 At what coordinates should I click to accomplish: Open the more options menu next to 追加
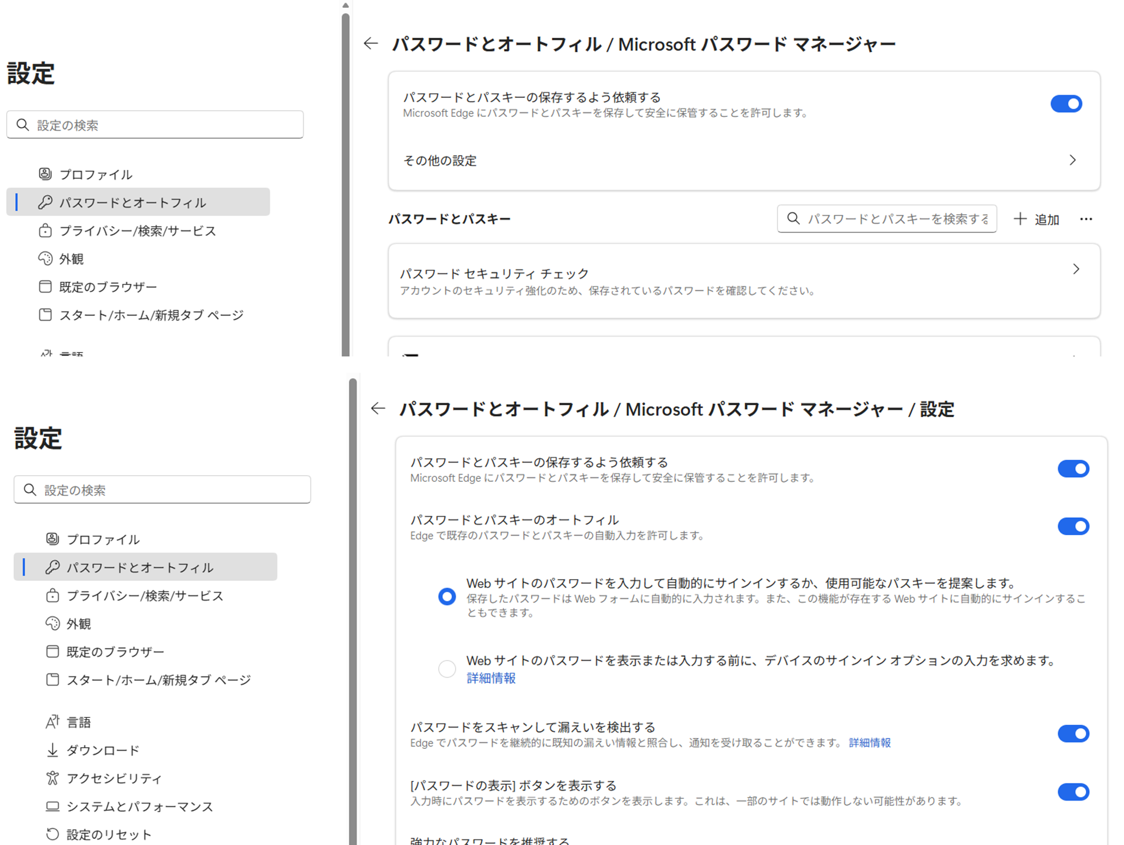tap(1086, 219)
